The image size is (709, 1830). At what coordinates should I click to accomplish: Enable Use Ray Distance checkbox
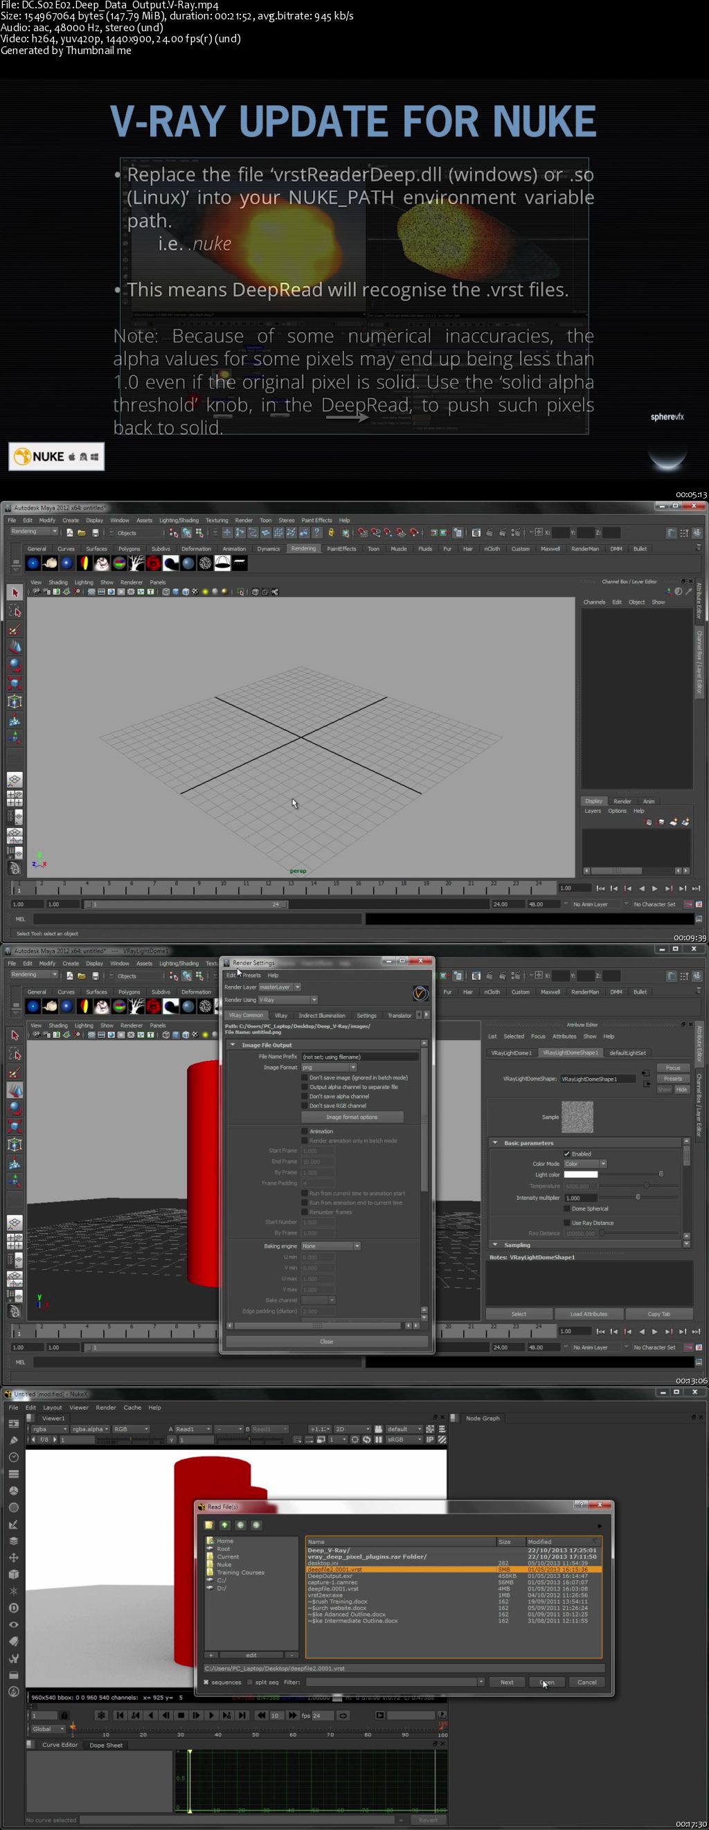567,1223
